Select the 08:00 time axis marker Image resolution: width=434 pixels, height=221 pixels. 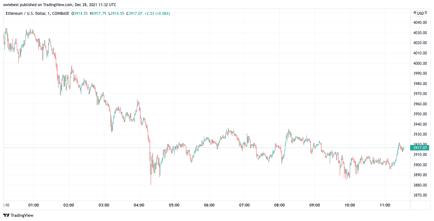(279, 205)
